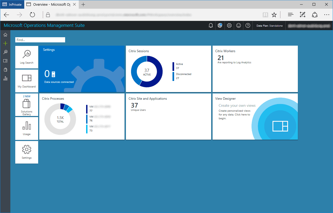Click in the Find search field
Viewport: 333px width, 213px height.
click(x=40, y=40)
